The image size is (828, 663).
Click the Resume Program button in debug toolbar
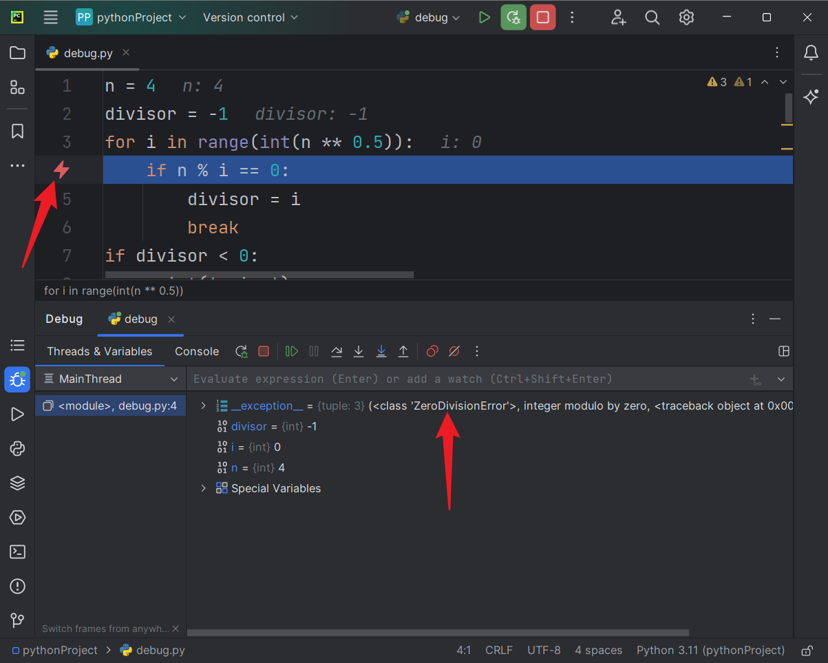click(292, 351)
